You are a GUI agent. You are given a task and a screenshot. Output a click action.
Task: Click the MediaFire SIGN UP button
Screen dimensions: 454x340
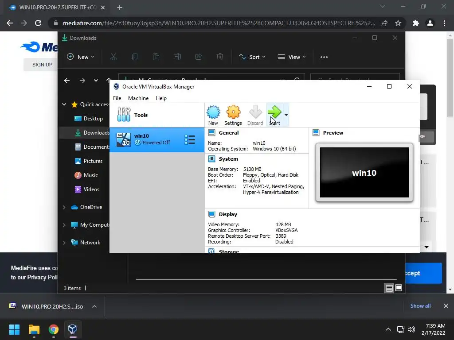[x=42, y=65]
